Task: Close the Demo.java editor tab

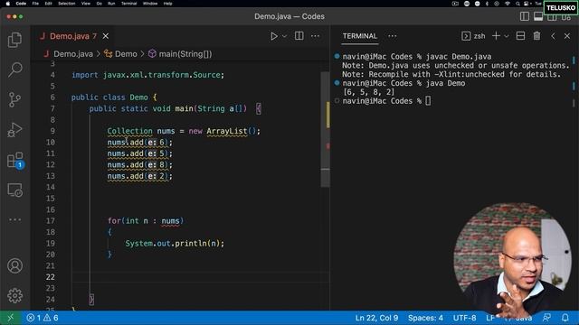Action: point(106,36)
